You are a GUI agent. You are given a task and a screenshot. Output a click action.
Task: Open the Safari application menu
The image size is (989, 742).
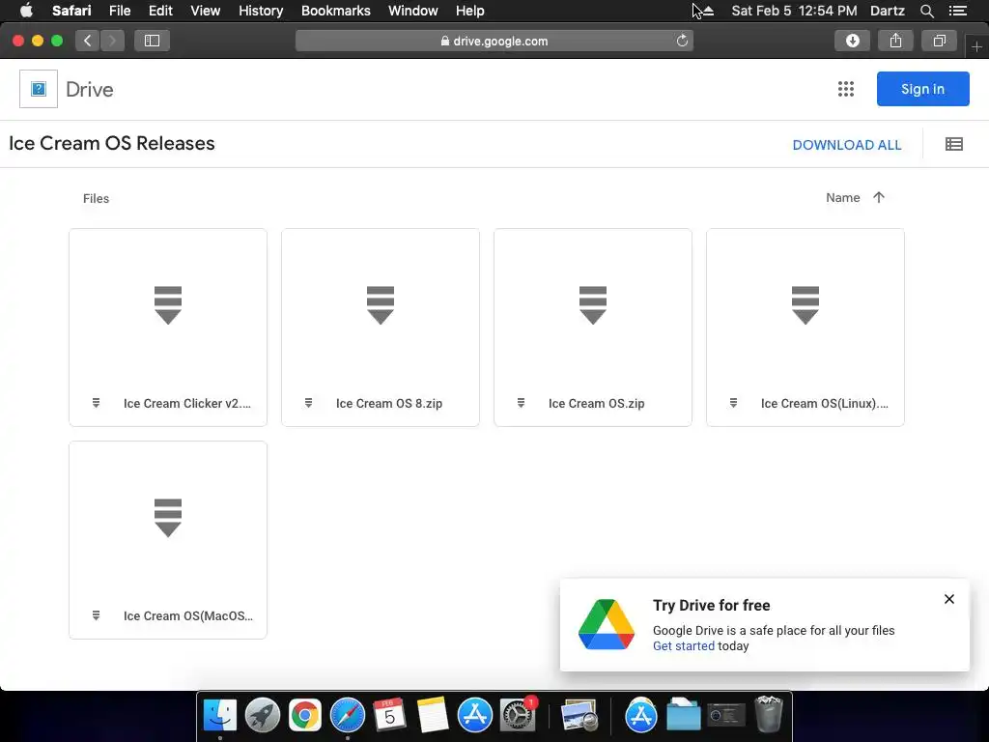pyautogui.click(x=71, y=11)
